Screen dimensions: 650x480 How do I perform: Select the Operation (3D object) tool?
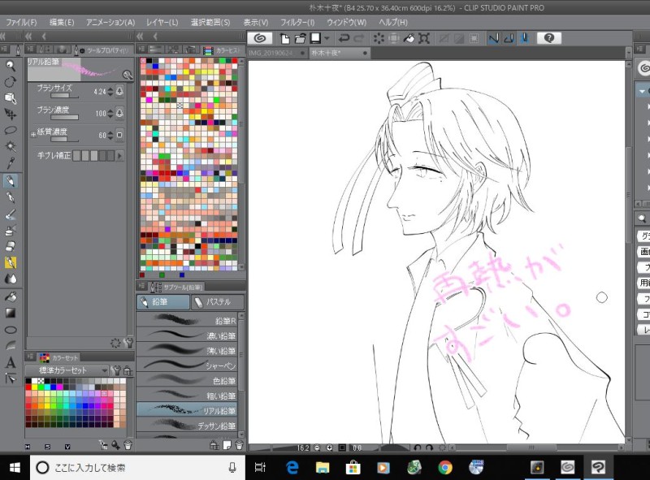click(11, 97)
